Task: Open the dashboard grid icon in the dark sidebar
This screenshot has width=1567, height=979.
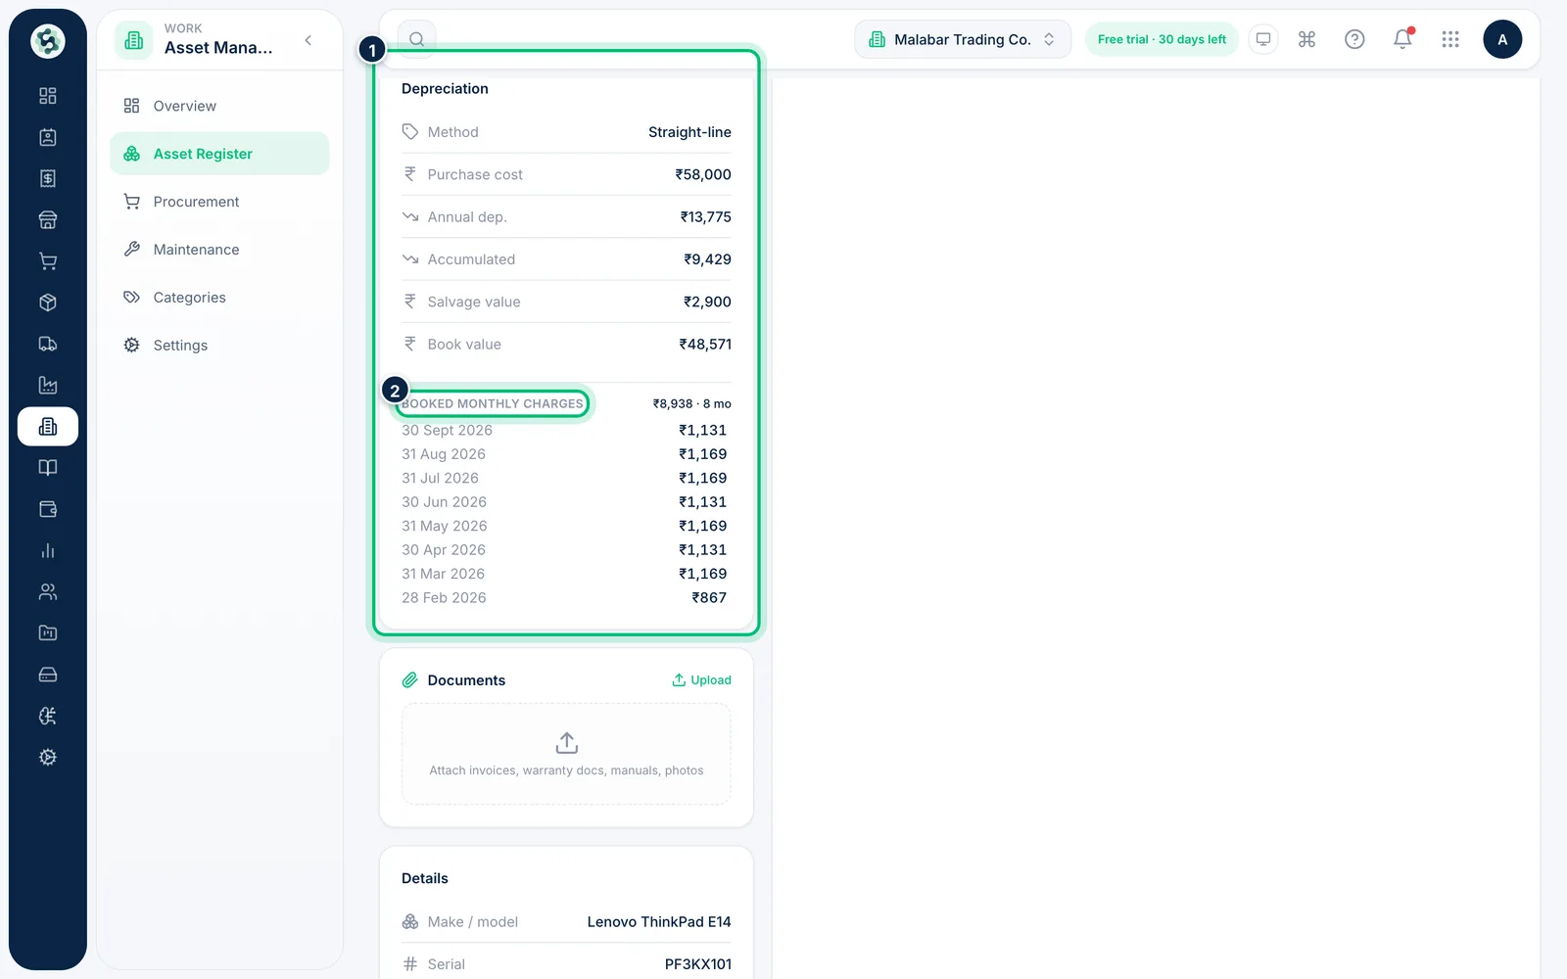Action: tap(47, 96)
